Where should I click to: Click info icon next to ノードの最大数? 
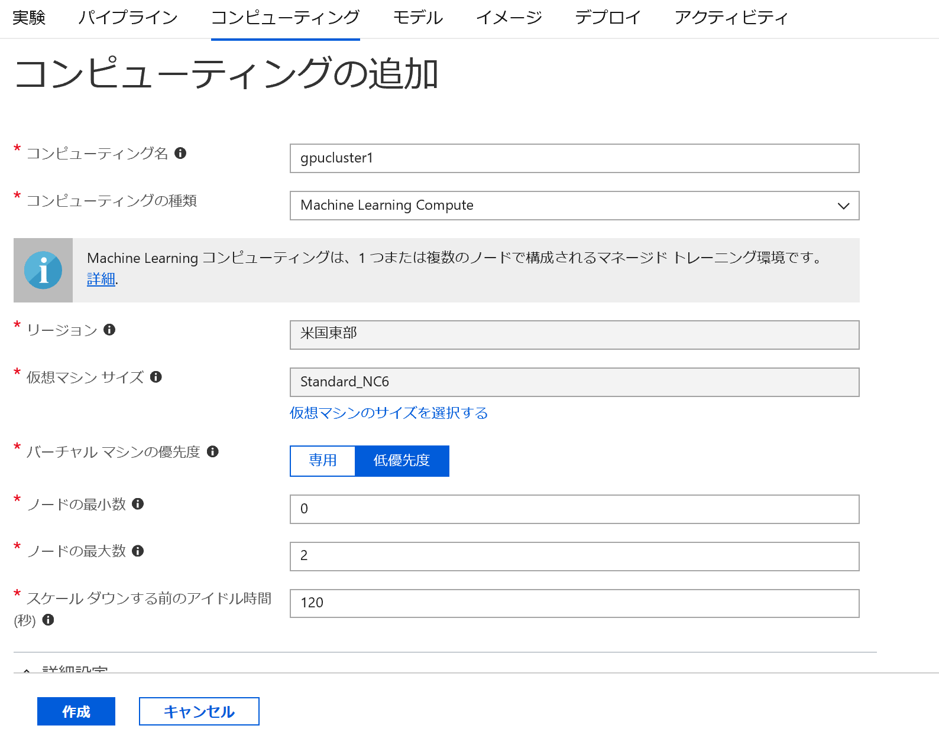pos(138,551)
